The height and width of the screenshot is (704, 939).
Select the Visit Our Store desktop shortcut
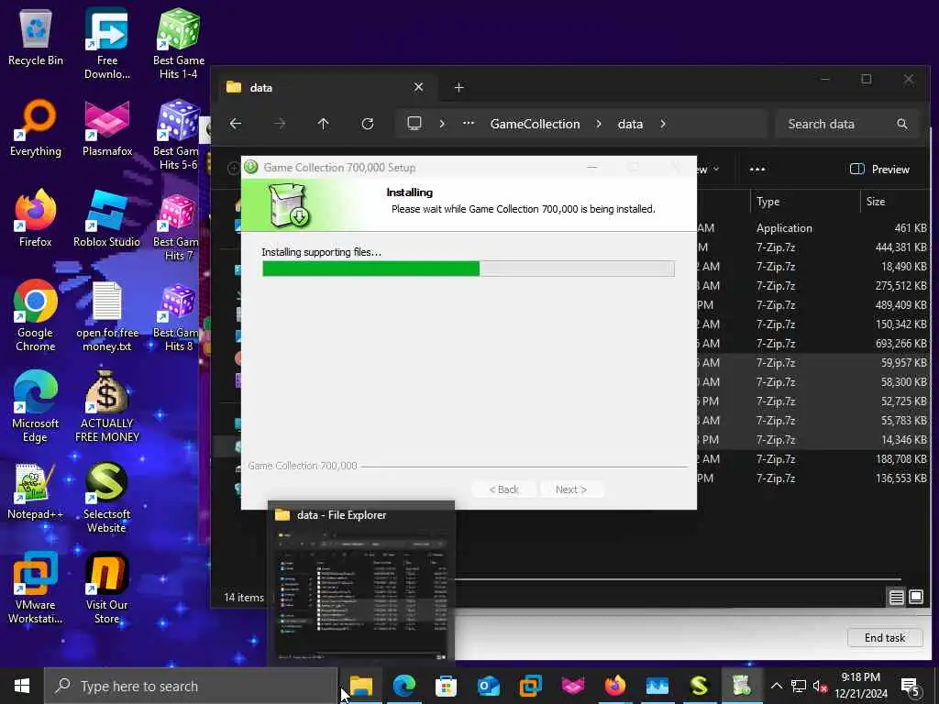point(106,589)
